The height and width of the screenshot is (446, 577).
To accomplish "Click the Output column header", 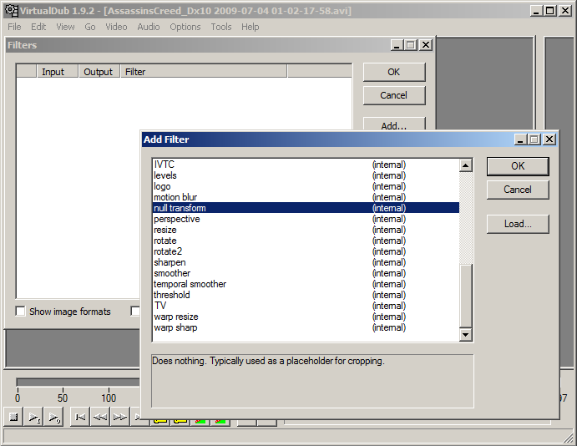I will [x=99, y=71].
